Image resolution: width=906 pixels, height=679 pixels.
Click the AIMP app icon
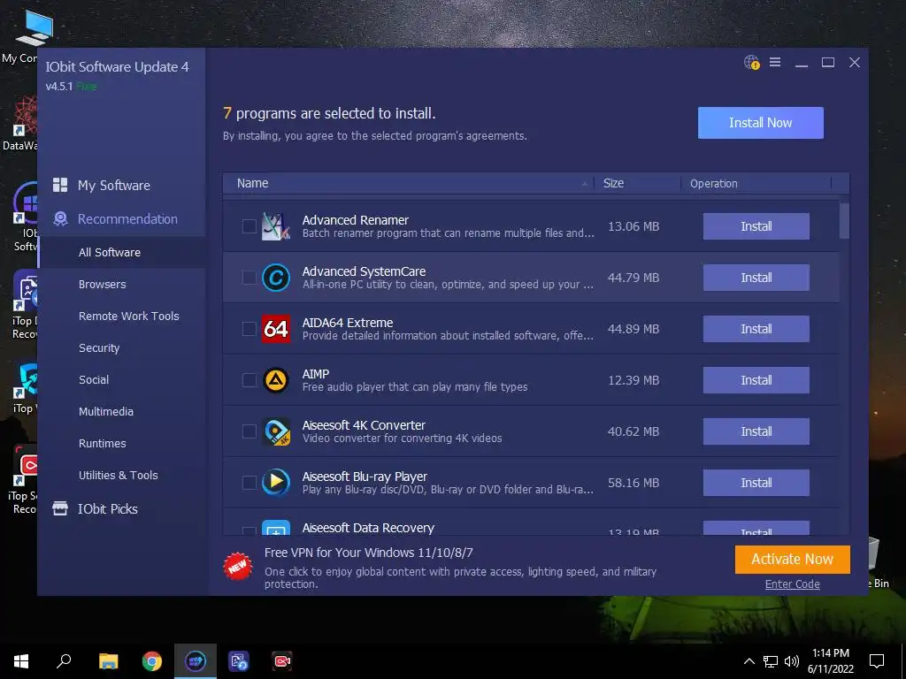tap(276, 380)
